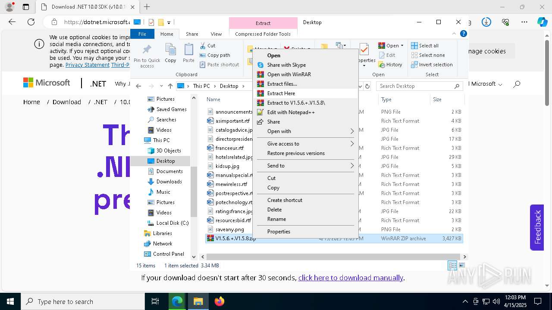This screenshot has width=552, height=310.
Task: Click the ribbon Edit button
Action: pyautogui.click(x=387, y=55)
